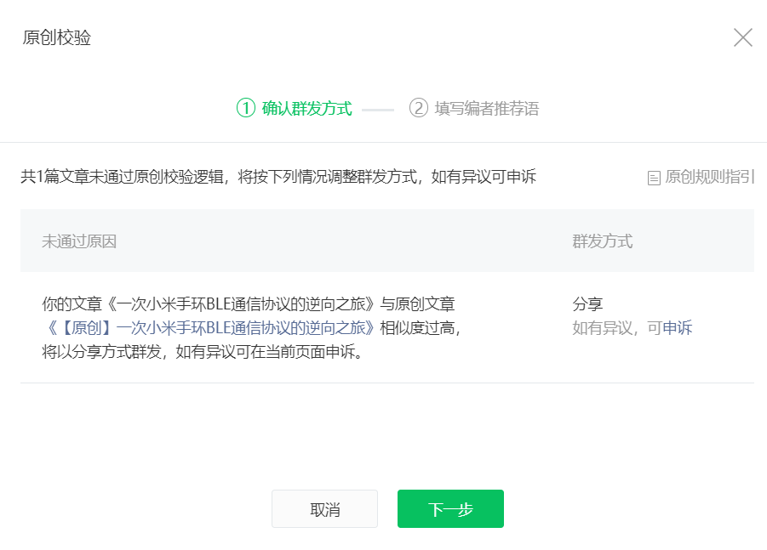Viewport: 767px width, 550px height.
Task: Open the 申诉 appeal link
Action: point(677,328)
